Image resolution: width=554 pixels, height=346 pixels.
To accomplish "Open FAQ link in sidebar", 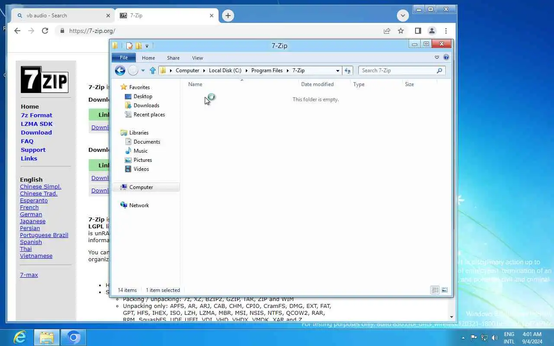I will click(27, 141).
